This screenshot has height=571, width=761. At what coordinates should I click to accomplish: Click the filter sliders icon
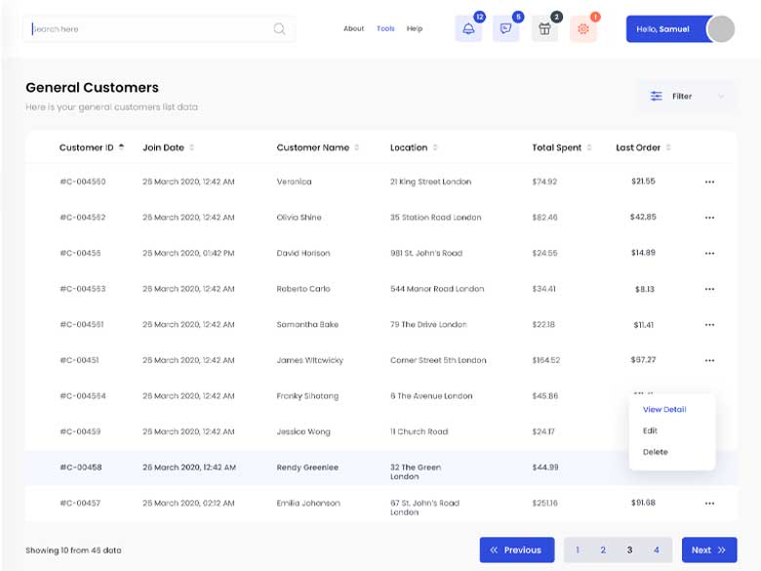tap(657, 96)
